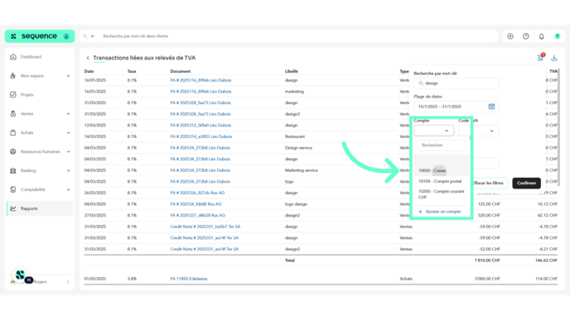
Task: Open the quick add plus icon
Action: click(x=510, y=36)
